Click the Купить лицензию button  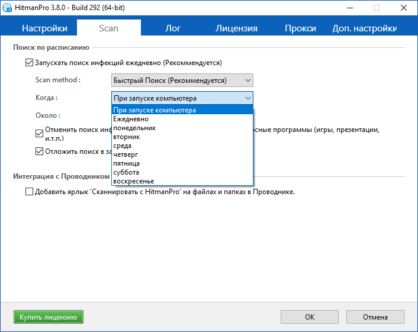coord(49,317)
